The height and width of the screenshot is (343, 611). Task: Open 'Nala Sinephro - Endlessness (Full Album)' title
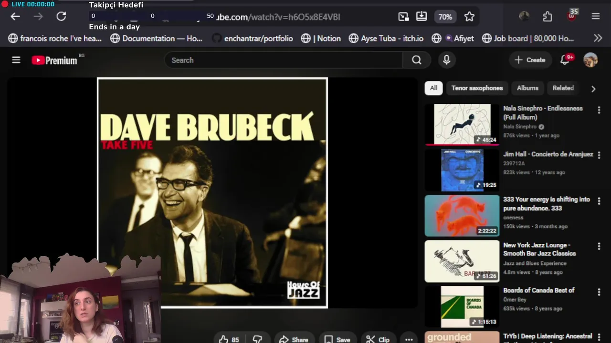click(543, 113)
